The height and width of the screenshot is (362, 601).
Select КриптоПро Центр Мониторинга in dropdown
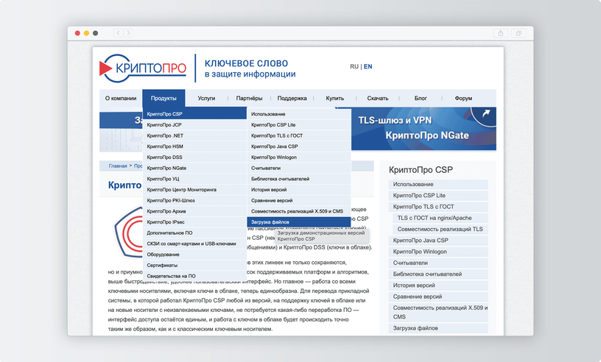[x=194, y=189]
